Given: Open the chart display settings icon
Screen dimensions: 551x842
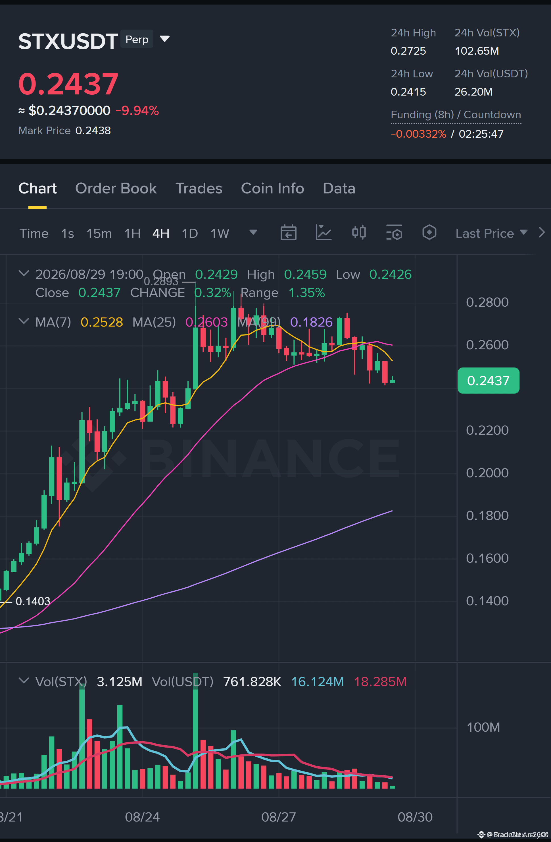Looking at the screenshot, I should coord(394,232).
